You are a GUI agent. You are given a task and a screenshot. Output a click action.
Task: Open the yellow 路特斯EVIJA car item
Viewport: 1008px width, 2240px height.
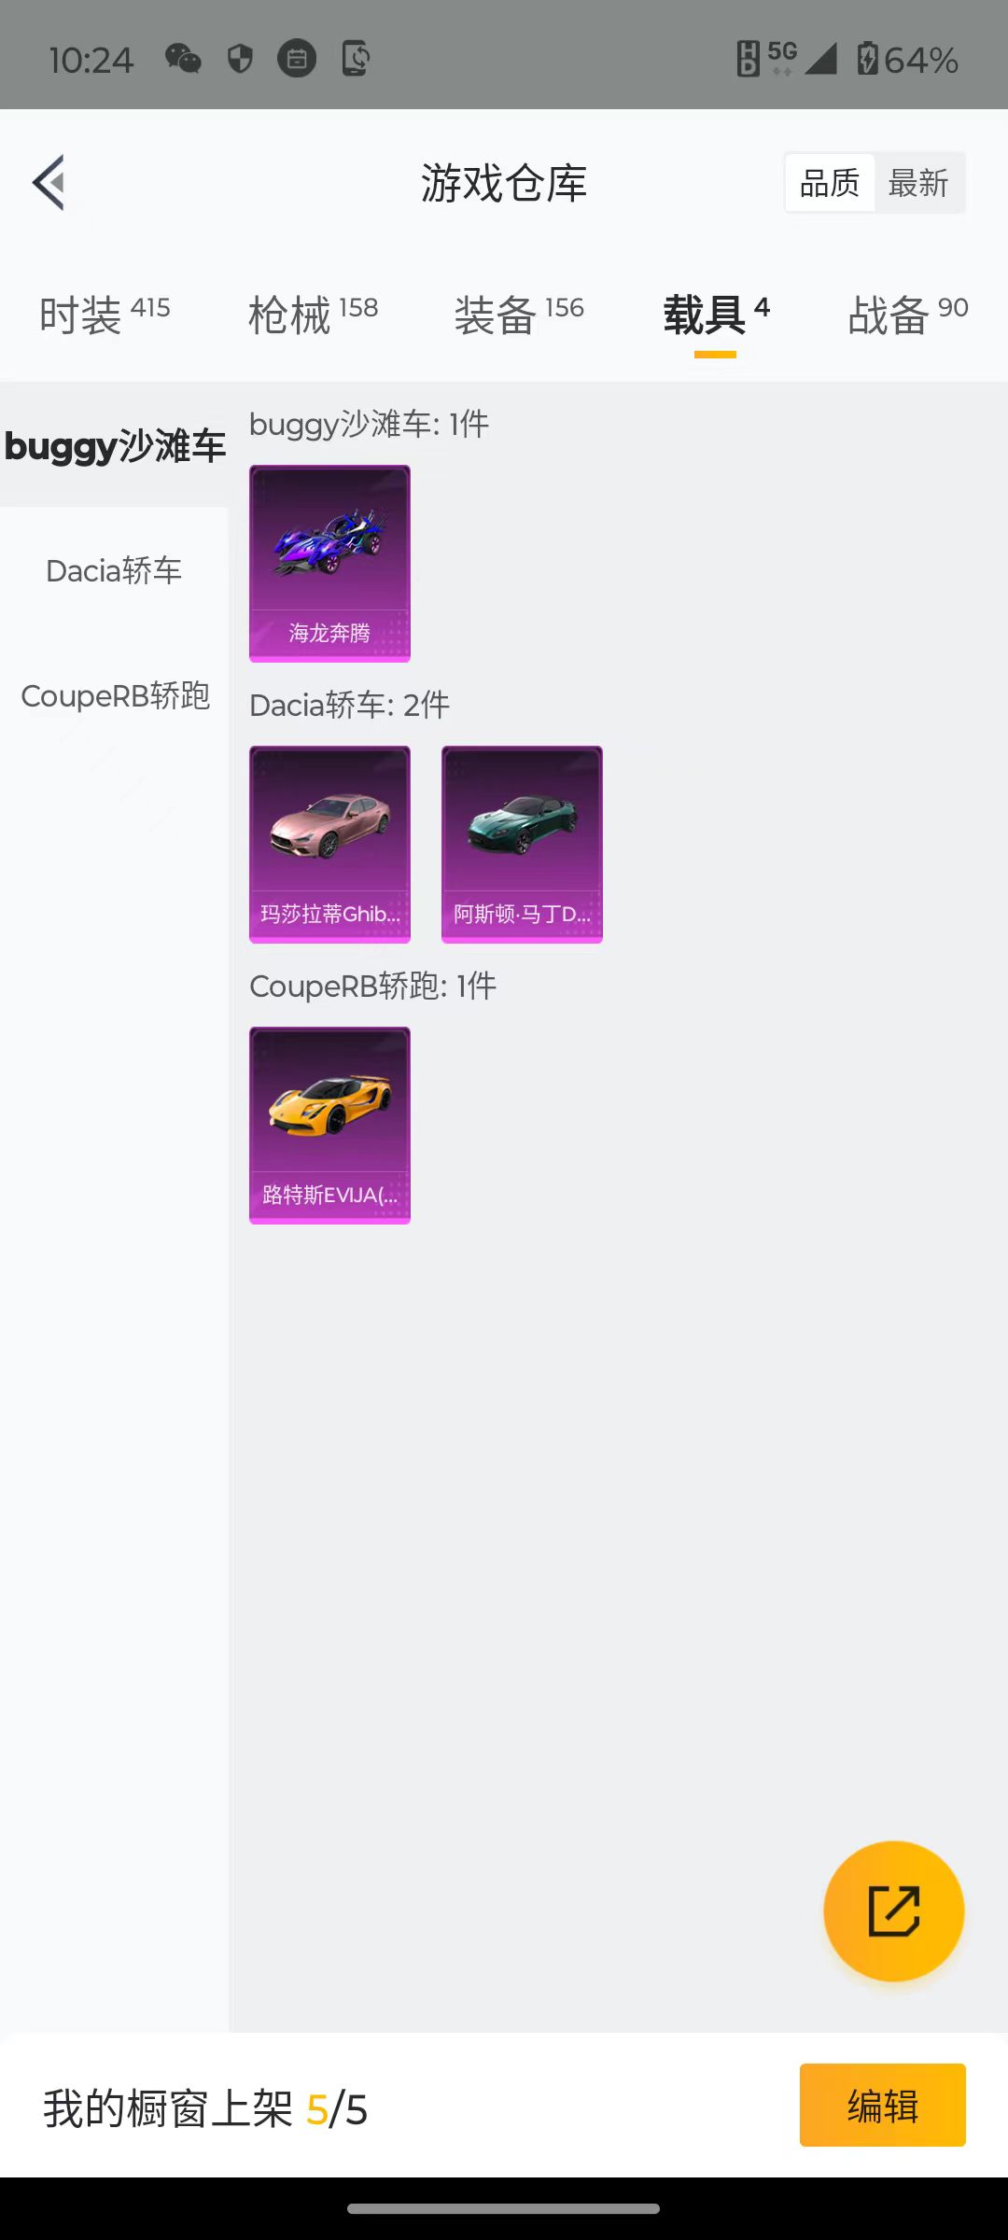tap(329, 1126)
